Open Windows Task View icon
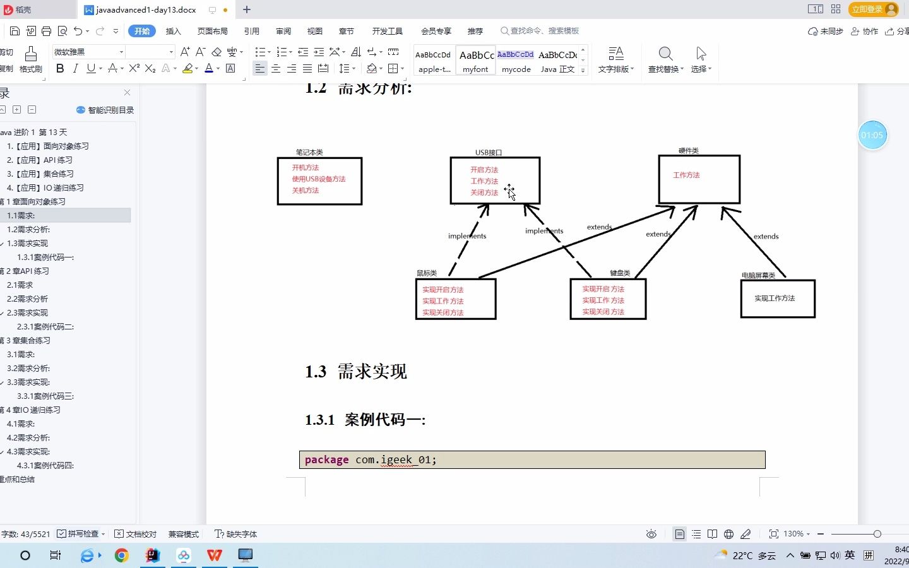Image resolution: width=909 pixels, height=568 pixels. click(55, 555)
